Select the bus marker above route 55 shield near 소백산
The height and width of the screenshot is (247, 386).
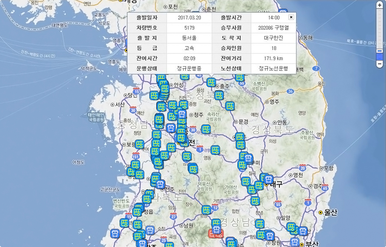(240, 77)
